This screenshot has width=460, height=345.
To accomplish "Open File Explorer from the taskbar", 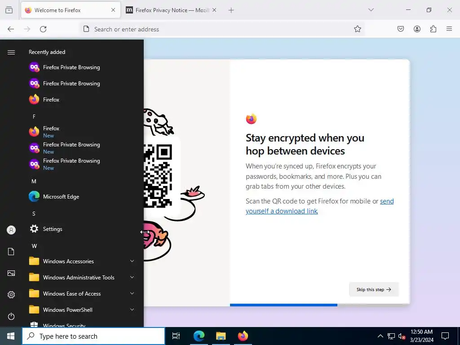I will pyautogui.click(x=221, y=336).
